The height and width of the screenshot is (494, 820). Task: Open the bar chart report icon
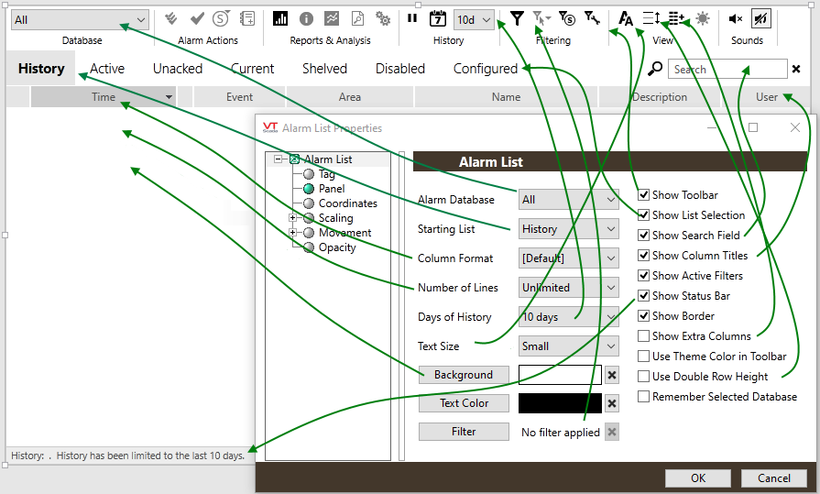(280, 18)
